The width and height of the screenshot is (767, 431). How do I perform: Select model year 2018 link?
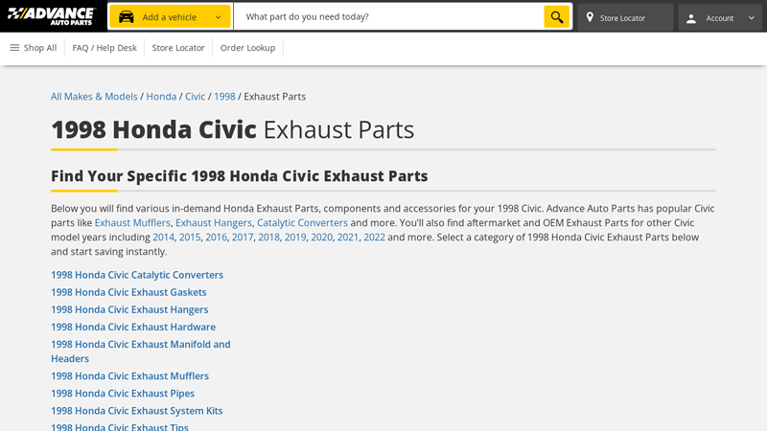(269, 237)
